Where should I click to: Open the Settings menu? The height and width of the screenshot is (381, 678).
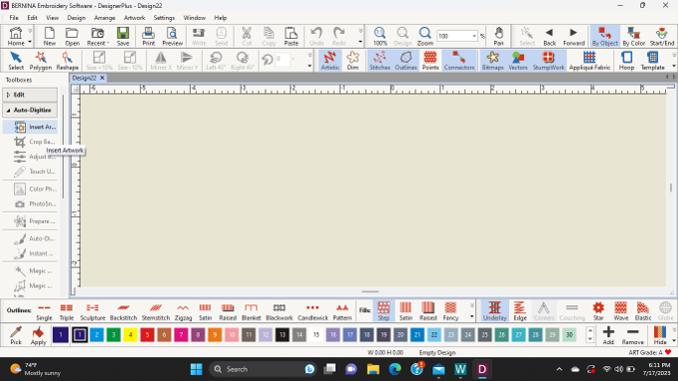(x=164, y=18)
